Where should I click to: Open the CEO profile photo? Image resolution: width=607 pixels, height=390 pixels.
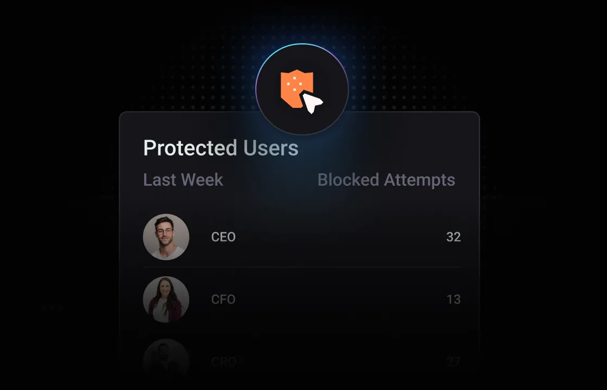pos(166,237)
